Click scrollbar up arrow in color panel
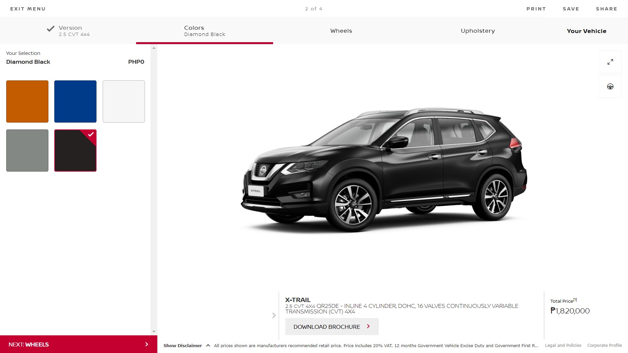The width and height of the screenshot is (628, 353). click(154, 48)
